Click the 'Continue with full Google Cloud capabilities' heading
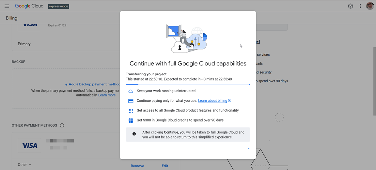 point(188,64)
